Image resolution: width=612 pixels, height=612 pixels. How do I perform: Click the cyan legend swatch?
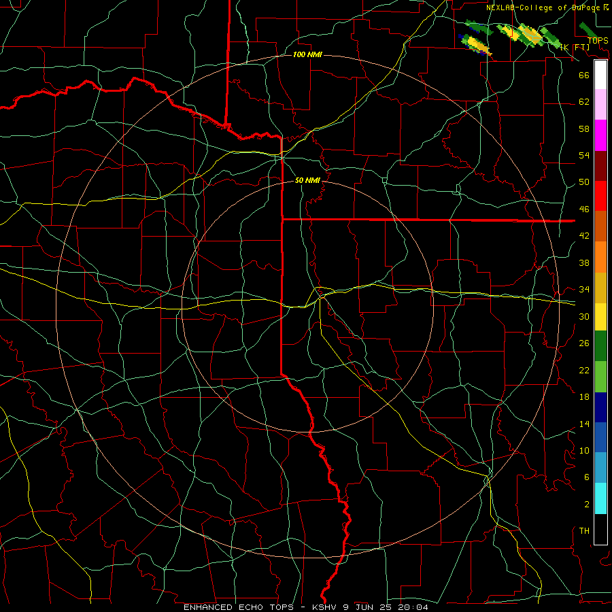pyautogui.click(x=600, y=498)
